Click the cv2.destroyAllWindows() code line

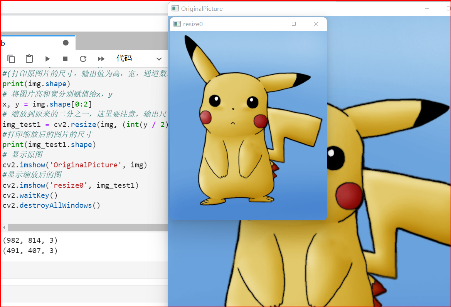(x=51, y=205)
